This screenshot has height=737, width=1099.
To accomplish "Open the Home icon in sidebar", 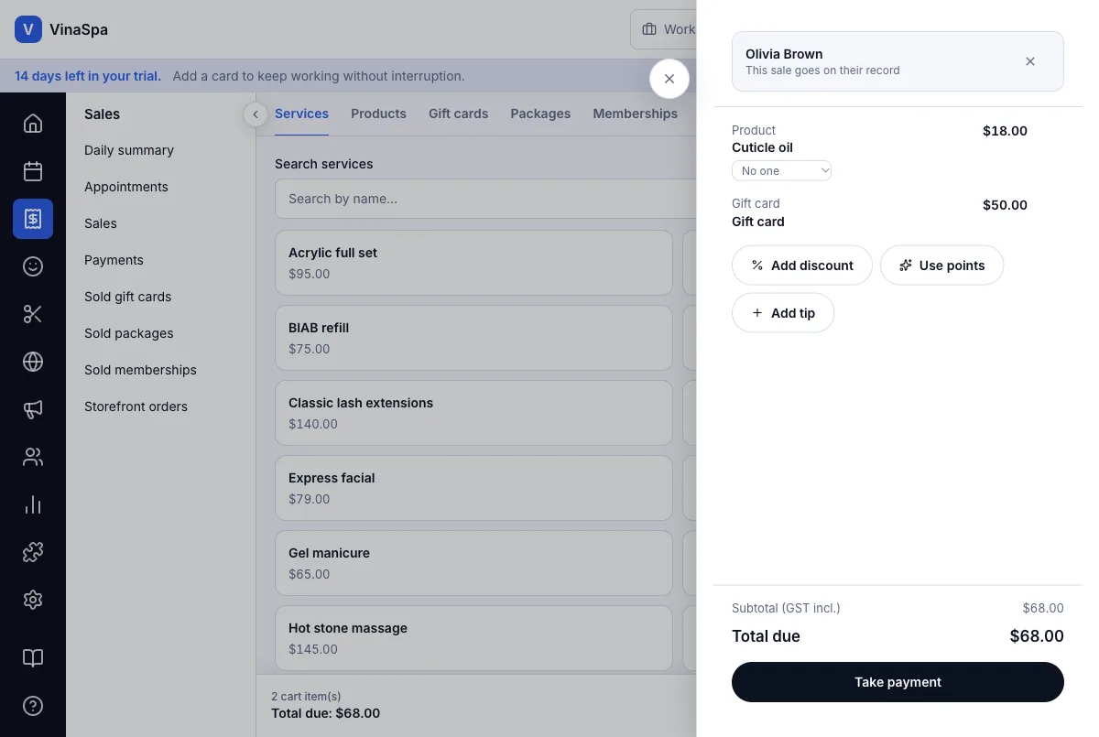I will click(33, 124).
